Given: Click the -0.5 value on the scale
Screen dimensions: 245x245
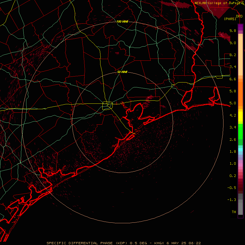Looking at the screenshot, I should [232, 188].
